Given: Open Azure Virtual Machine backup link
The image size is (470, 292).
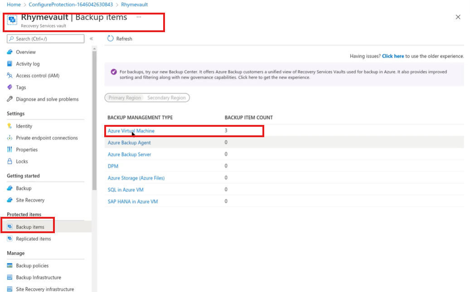Looking at the screenshot, I should click(x=131, y=131).
